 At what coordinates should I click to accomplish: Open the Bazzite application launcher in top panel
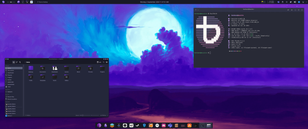(x=3, y=2)
